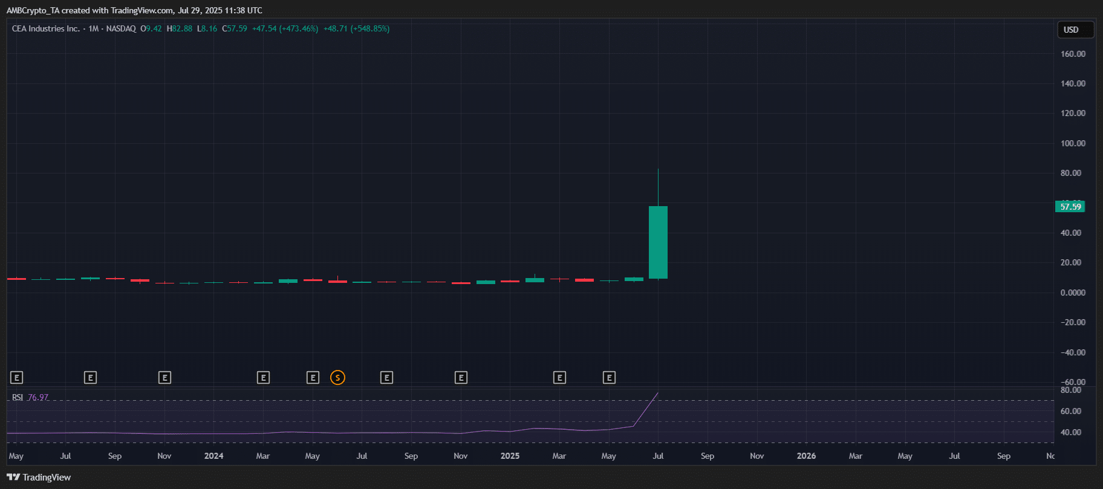Click the earnings marker between Jul and Sep 2023
Screen dimensions: 1103x489
point(90,378)
